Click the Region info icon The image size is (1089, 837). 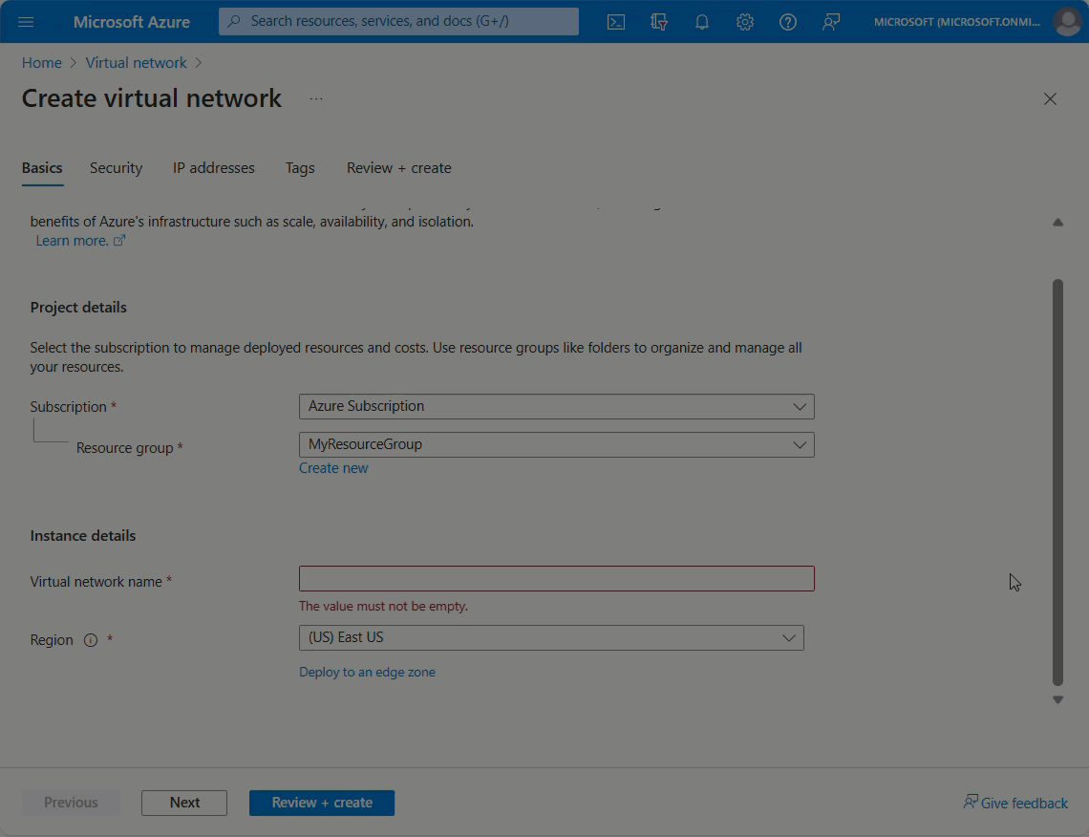91,640
